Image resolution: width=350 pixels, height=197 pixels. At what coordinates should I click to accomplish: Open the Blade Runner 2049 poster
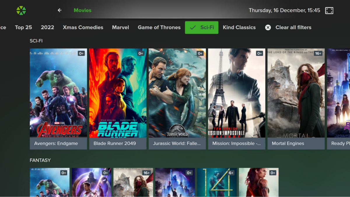(118, 93)
